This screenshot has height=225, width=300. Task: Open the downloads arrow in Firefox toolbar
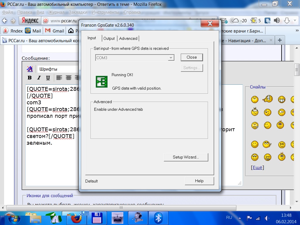(287, 21)
